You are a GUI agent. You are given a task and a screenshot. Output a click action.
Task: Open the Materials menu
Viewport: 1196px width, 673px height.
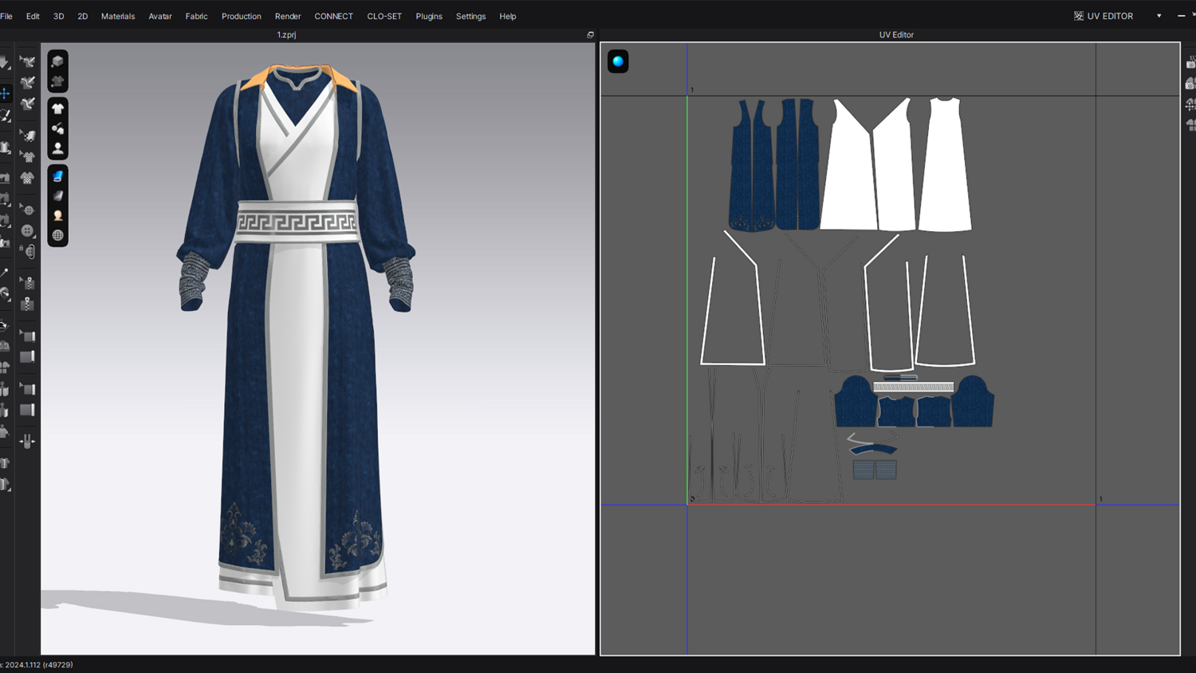pos(118,16)
